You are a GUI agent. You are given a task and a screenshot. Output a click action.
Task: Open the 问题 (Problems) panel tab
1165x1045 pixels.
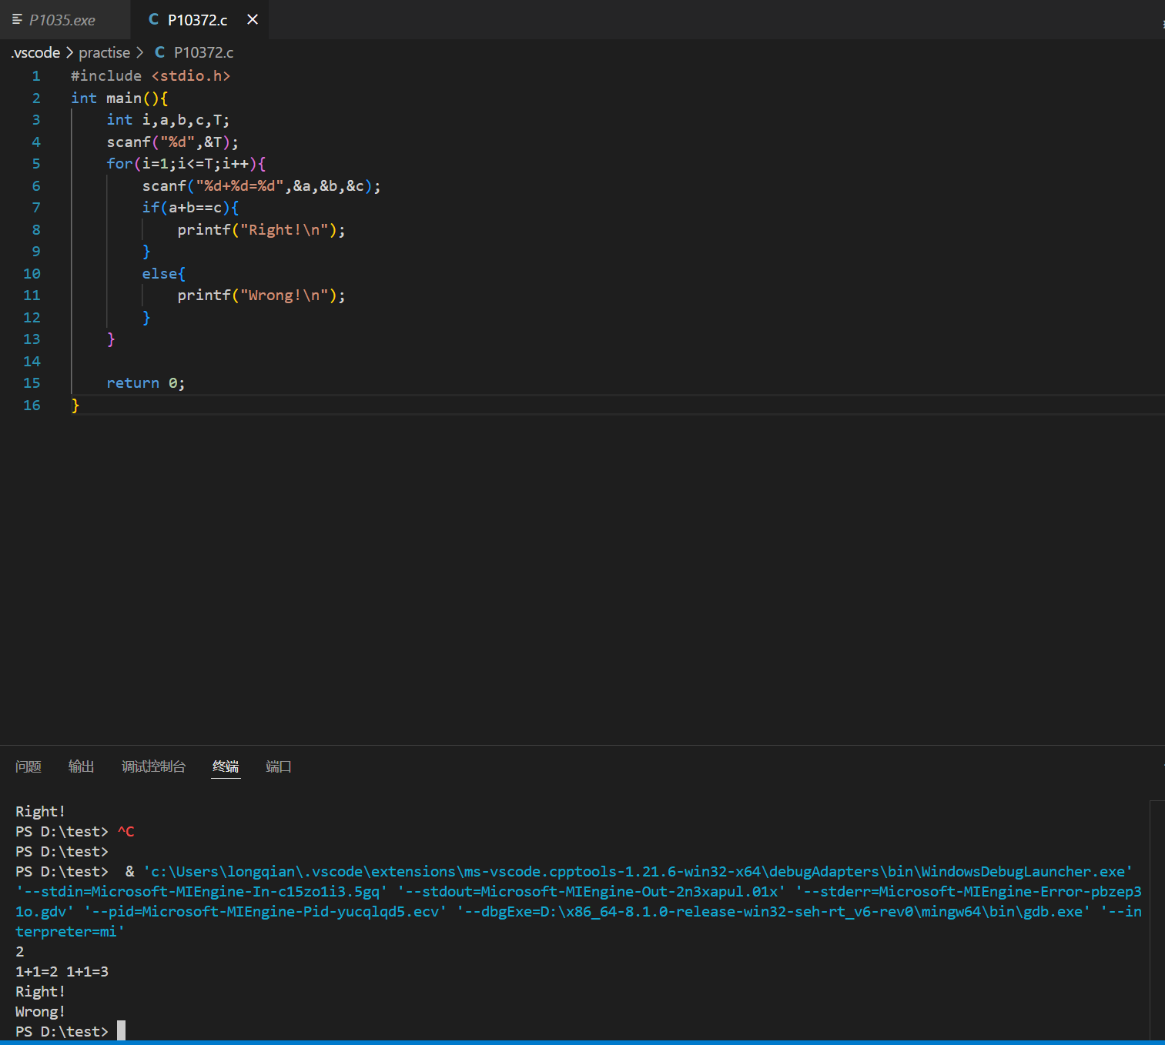click(x=28, y=766)
